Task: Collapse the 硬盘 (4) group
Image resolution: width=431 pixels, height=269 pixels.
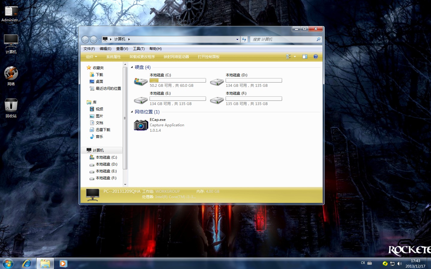Action: (x=132, y=67)
